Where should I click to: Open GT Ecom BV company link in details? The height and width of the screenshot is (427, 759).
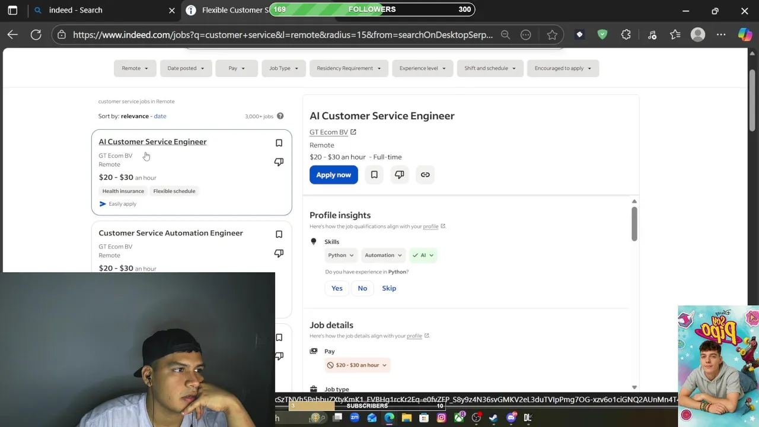pos(329,132)
